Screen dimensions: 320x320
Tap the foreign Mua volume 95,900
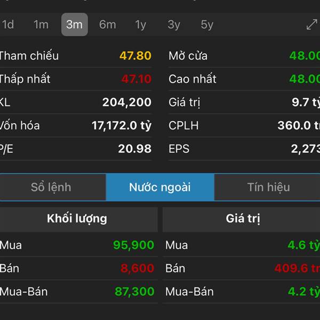[x=133, y=245]
